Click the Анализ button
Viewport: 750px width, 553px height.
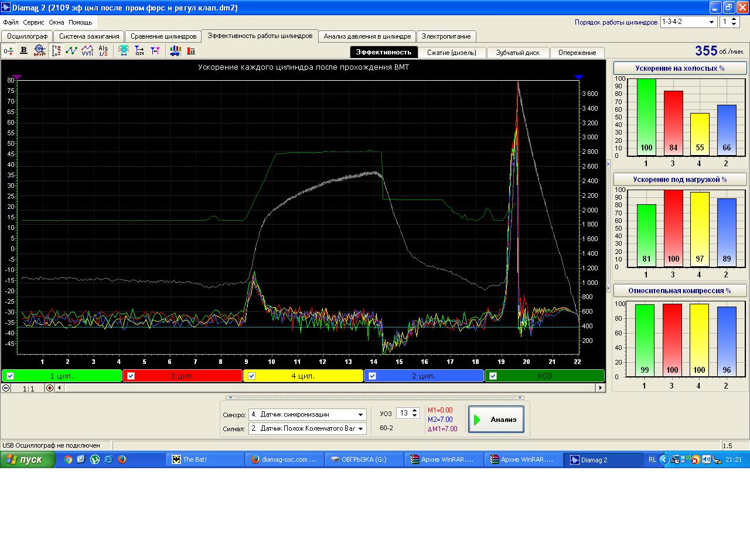pos(496,419)
